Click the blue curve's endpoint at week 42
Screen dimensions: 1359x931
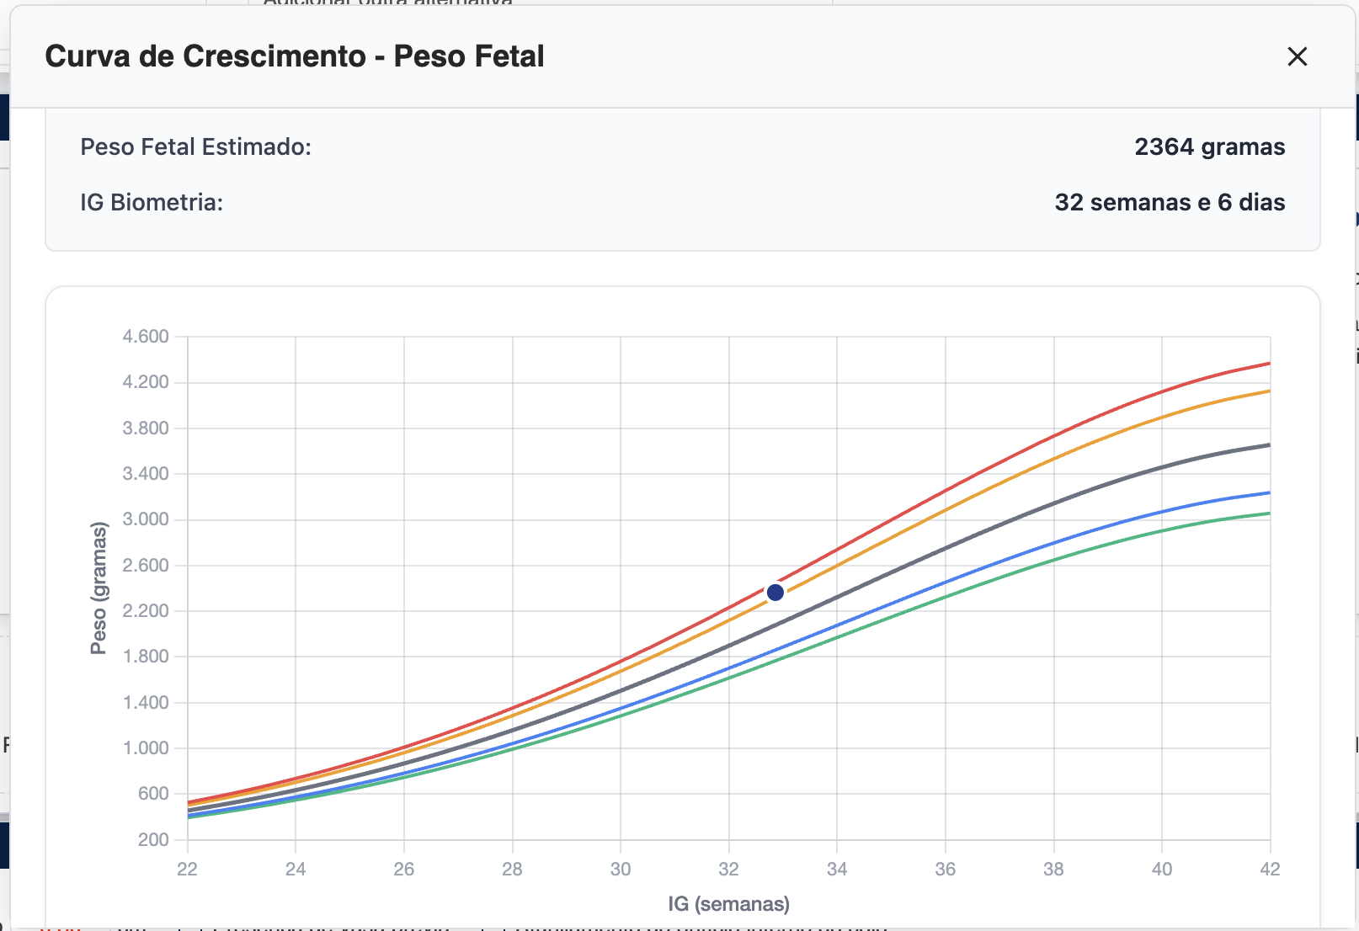click(1269, 492)
